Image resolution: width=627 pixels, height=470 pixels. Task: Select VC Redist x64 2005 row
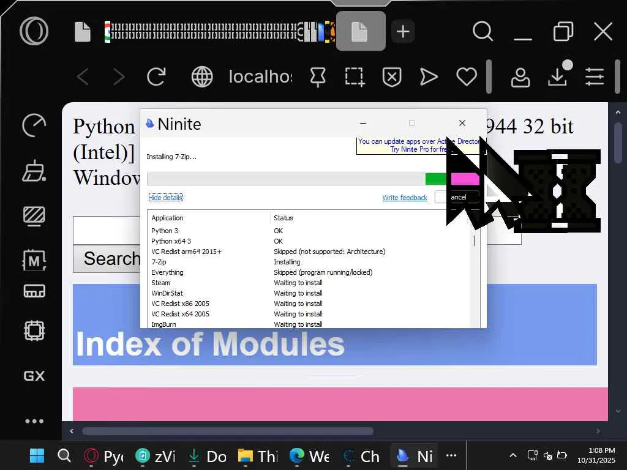309,314
